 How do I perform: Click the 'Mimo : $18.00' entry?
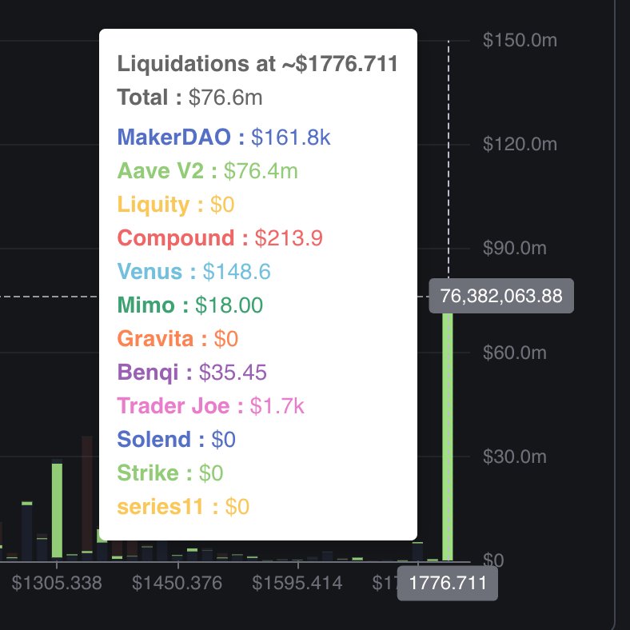click(190, 305)
